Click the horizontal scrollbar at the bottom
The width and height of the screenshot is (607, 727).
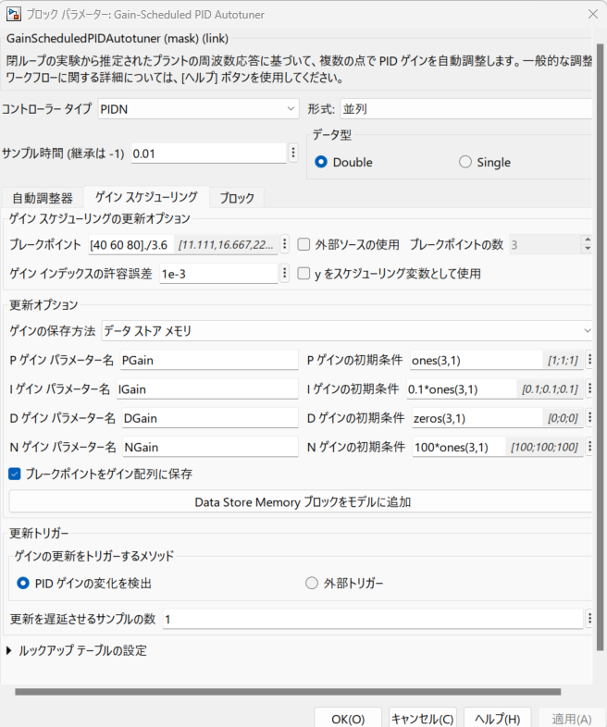[288, 692]
